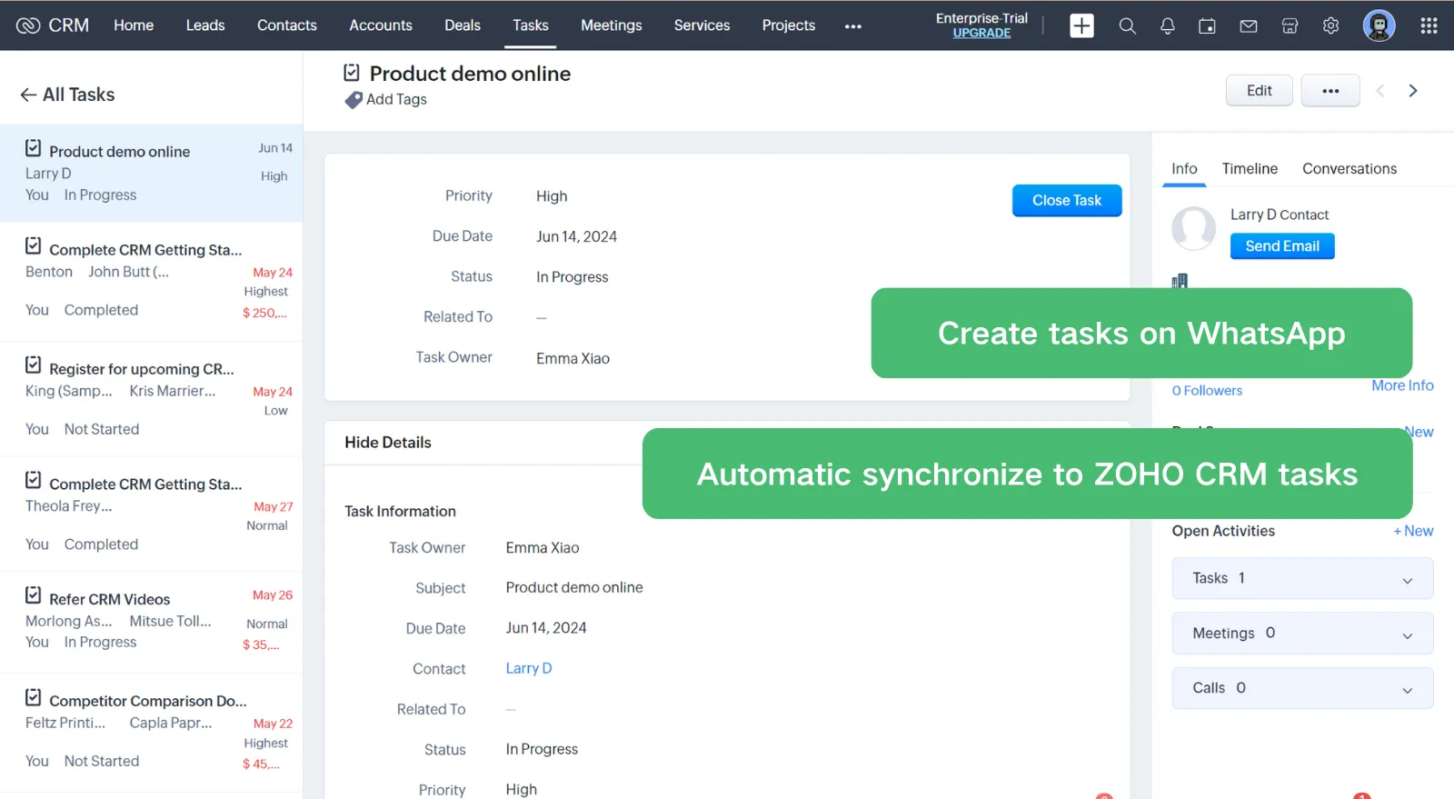Expand the Meetings open activities section
Viewport: 1454px width, 799px height.
(x=1407, y=634)
